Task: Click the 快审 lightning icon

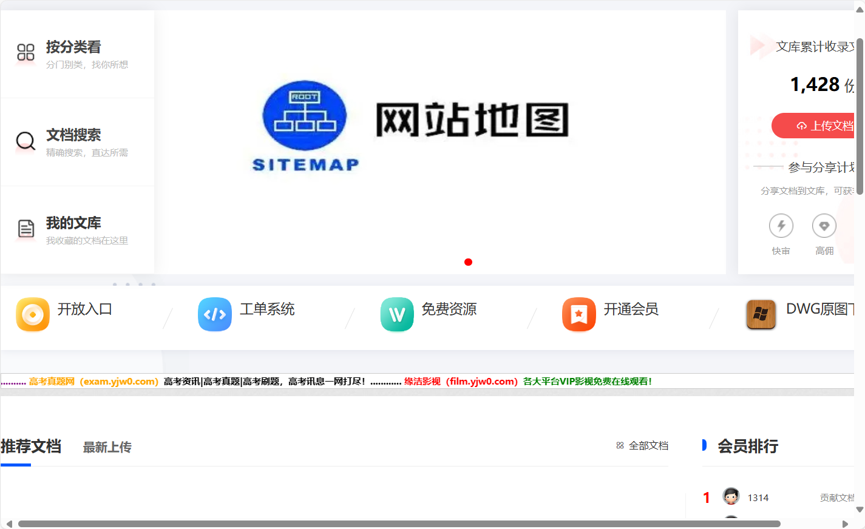Action: click(781, 226)
